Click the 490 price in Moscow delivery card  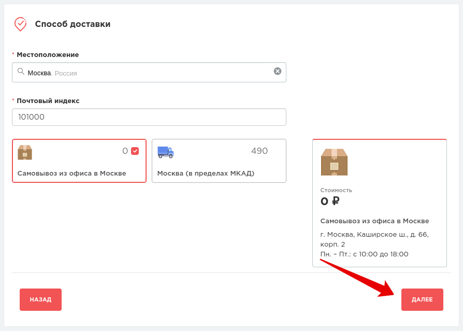[259, 151]
